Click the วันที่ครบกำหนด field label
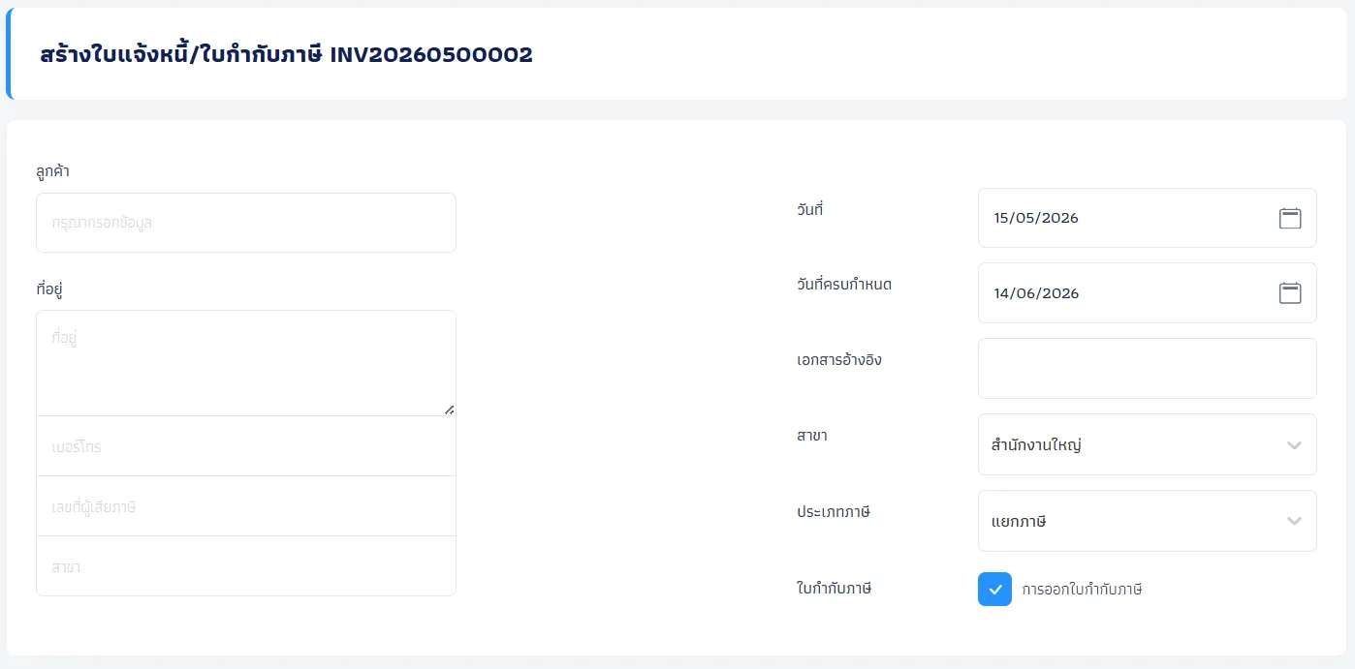Image resolution: width=1355 pixels, height=669 pixels. coord(844,285)
